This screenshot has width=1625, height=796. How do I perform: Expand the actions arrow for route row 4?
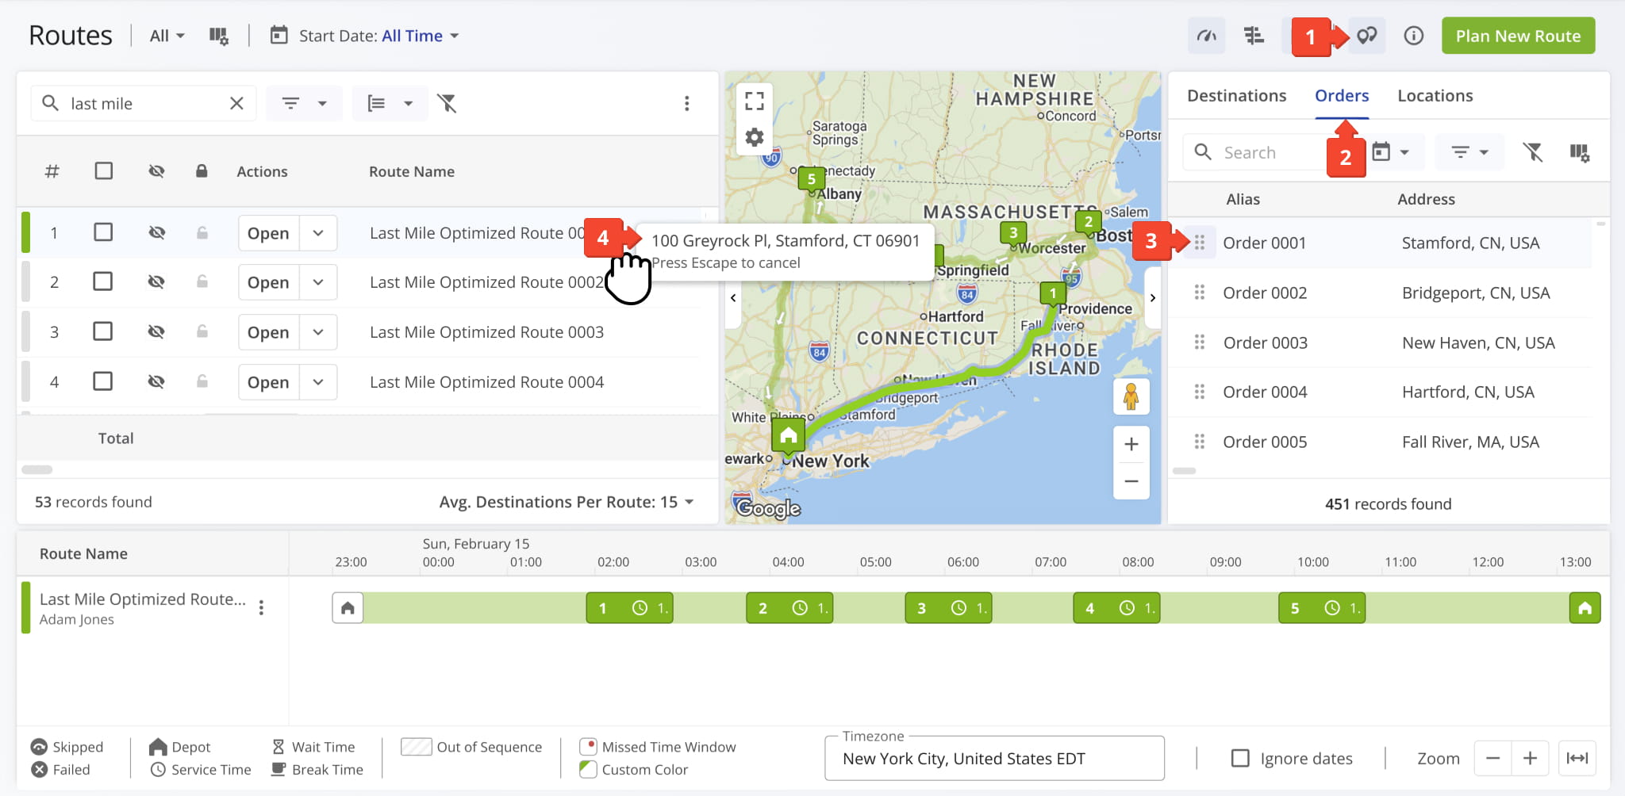coord(318,382)
